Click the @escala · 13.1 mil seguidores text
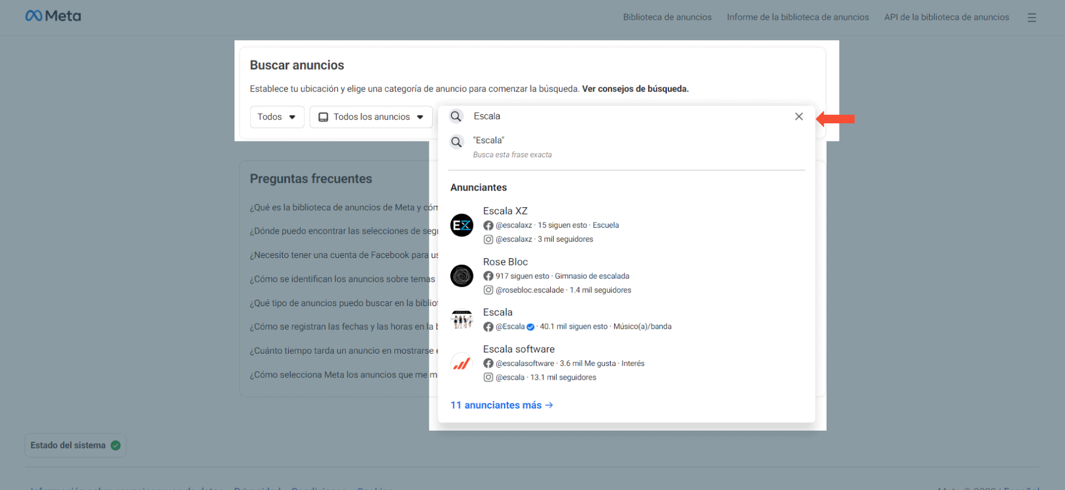The width and height of the screenshot is (1065, 490). (x=546, y=377)
